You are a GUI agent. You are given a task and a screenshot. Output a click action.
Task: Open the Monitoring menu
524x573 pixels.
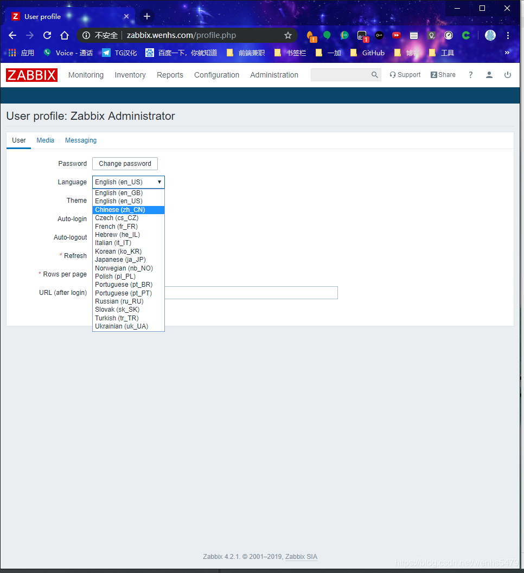point(86,75)
